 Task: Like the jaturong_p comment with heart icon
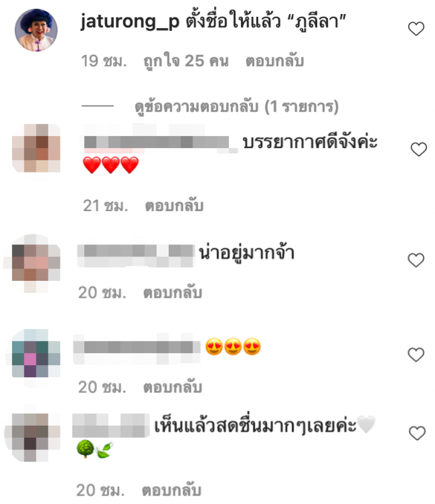[416, 29]
